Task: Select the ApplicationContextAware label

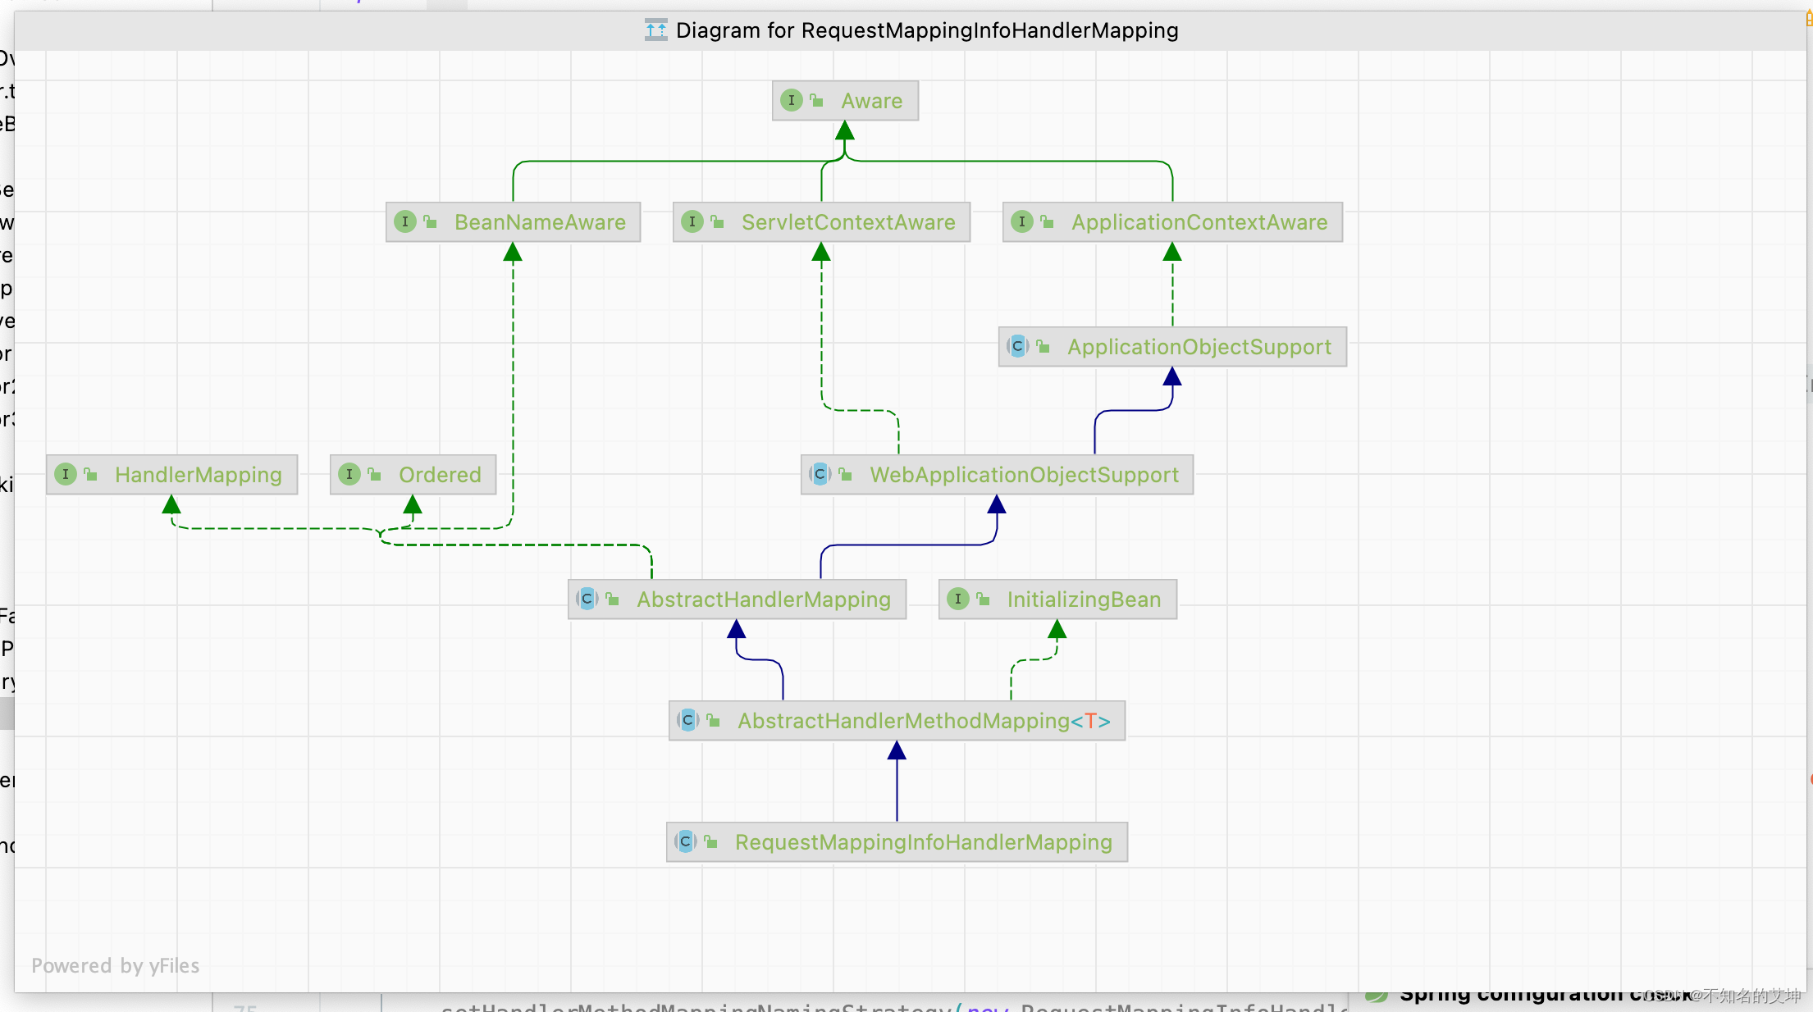Action: (1199, 222)
